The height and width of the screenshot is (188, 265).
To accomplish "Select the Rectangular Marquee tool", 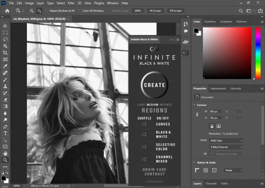I will point(5,32).
